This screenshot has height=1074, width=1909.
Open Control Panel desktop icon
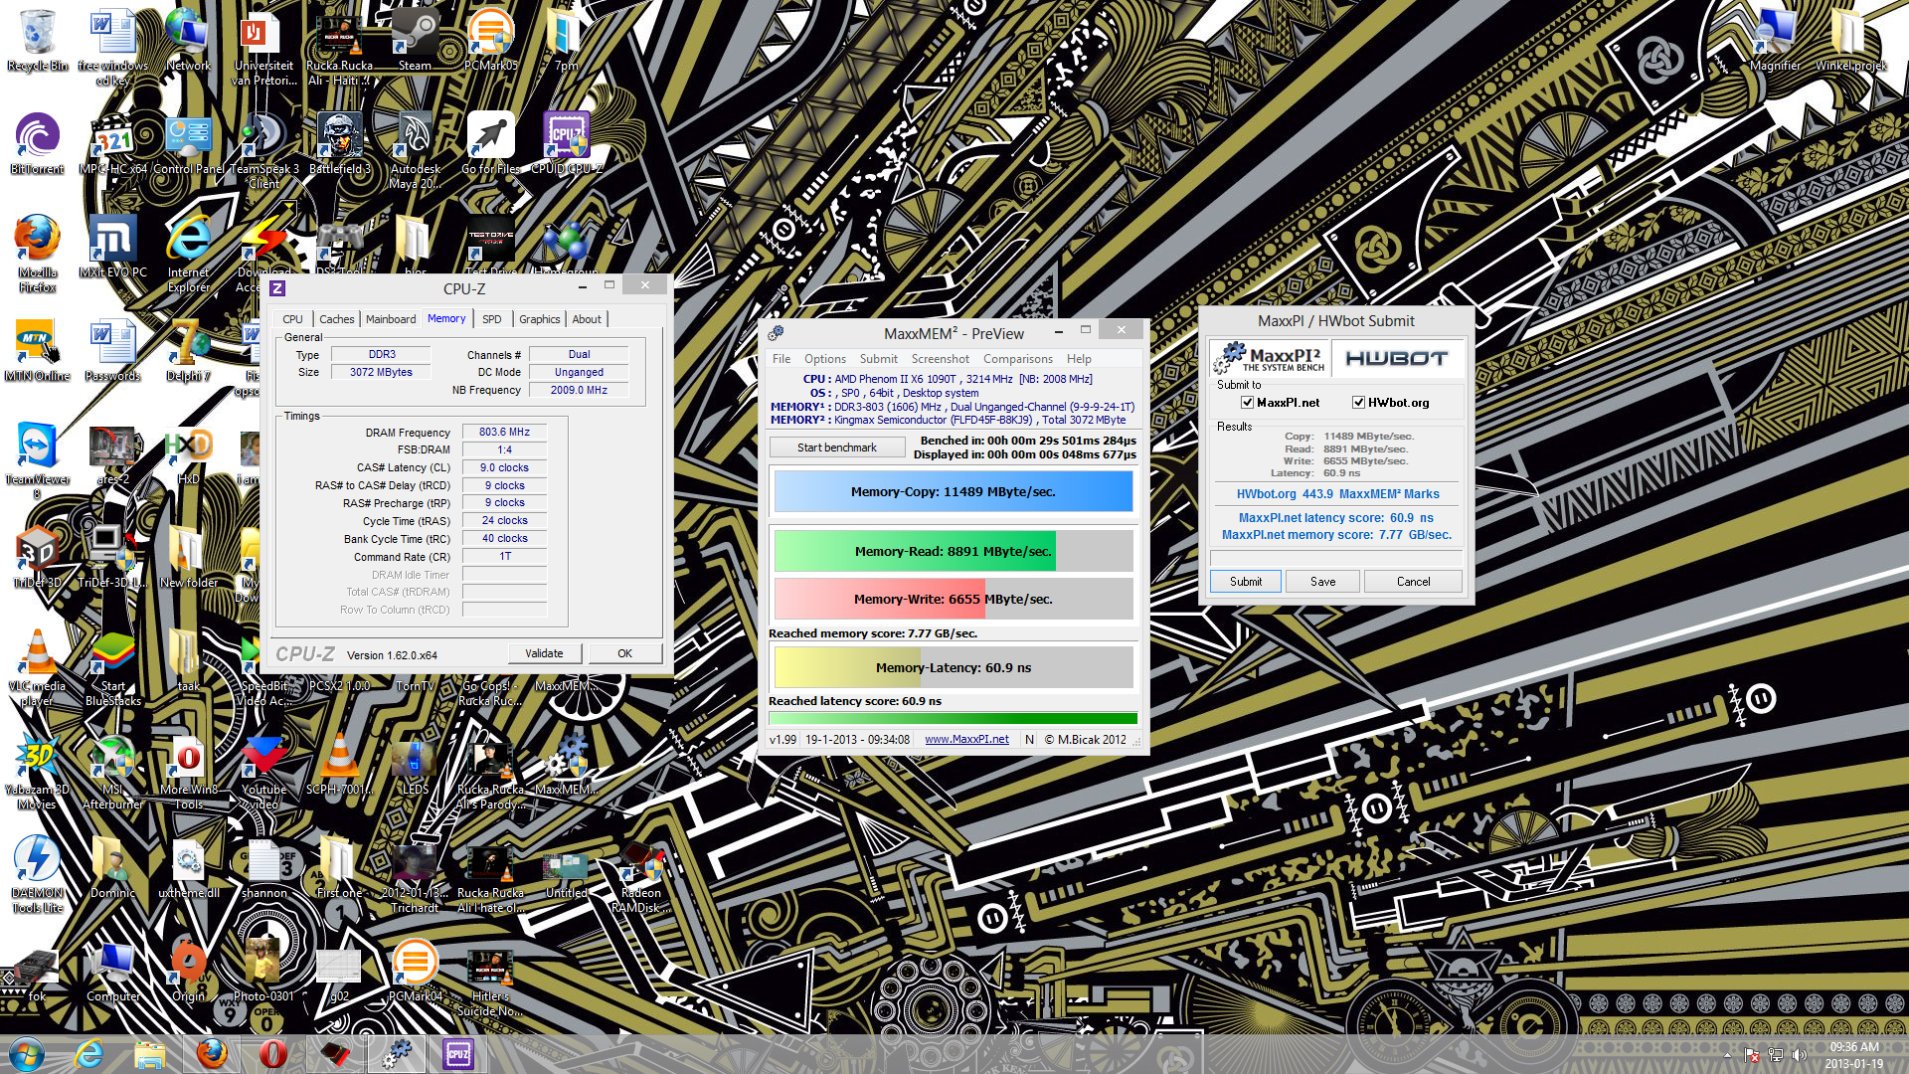tap(188, 143)
